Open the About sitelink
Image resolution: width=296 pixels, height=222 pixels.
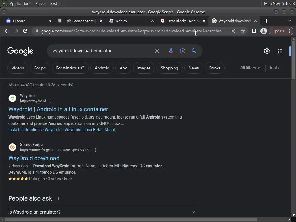coord(110,130)
